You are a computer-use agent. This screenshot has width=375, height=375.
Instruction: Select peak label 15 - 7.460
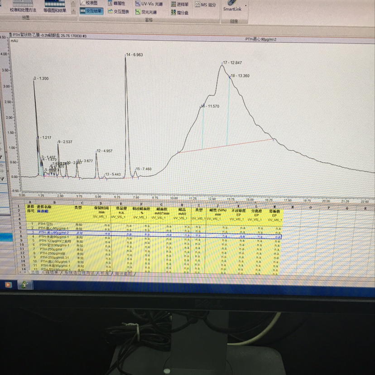[x=144, y=169]
